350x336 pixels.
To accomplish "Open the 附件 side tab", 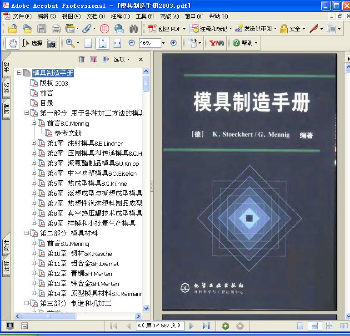I will coord(6,245).
